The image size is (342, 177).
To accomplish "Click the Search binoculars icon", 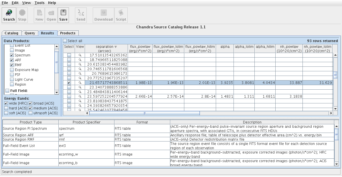I will point(9,13).
